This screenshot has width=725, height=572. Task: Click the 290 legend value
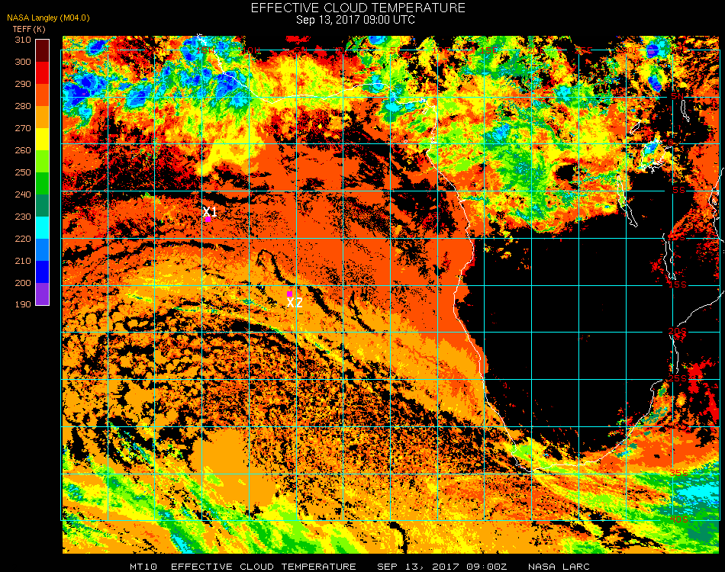23,84
